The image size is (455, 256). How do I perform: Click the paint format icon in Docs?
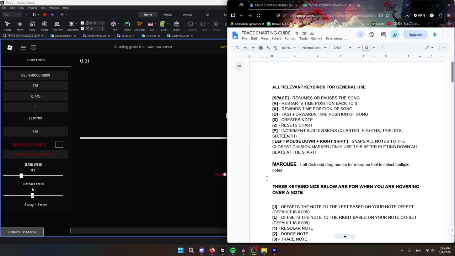[275, 48]
